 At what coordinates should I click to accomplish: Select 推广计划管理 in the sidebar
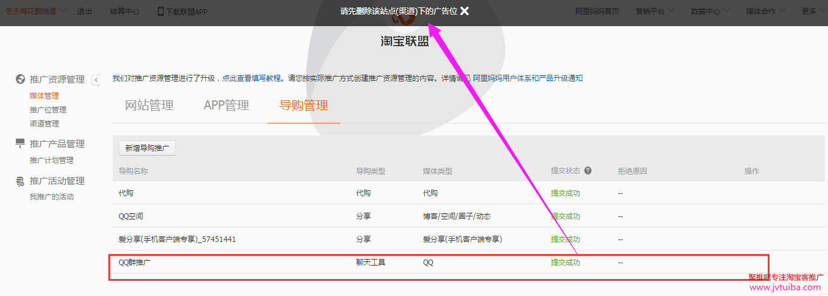52,160
